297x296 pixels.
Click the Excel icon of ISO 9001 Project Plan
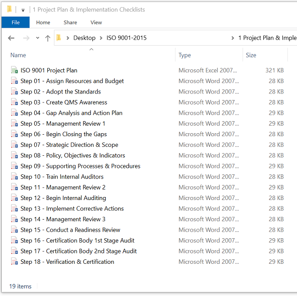point(15,70)
